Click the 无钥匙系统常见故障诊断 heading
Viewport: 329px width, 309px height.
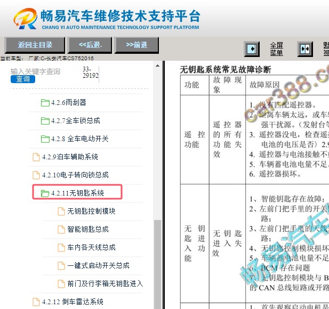[x=226, y=69]
